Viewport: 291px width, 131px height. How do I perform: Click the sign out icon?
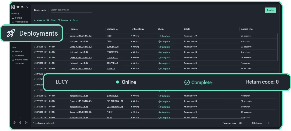26,122
